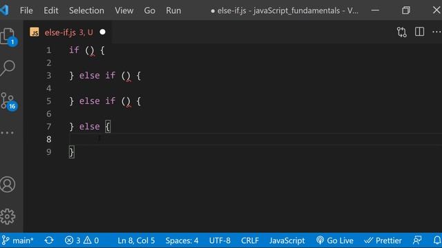This screenshot has height=248, width=442.
Task: Open feedback icon in status bar
Action: pos(417,240)
